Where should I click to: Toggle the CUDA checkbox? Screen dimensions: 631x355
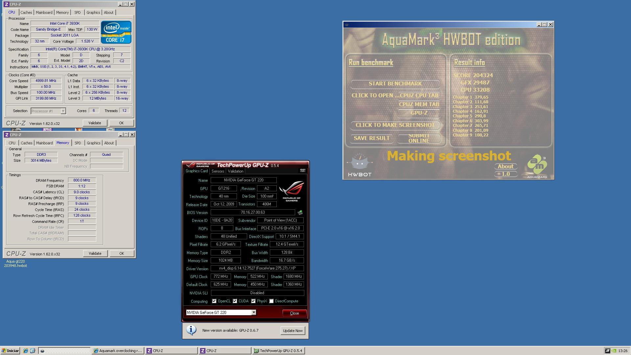pyautogui.click(x=235, y=301)
